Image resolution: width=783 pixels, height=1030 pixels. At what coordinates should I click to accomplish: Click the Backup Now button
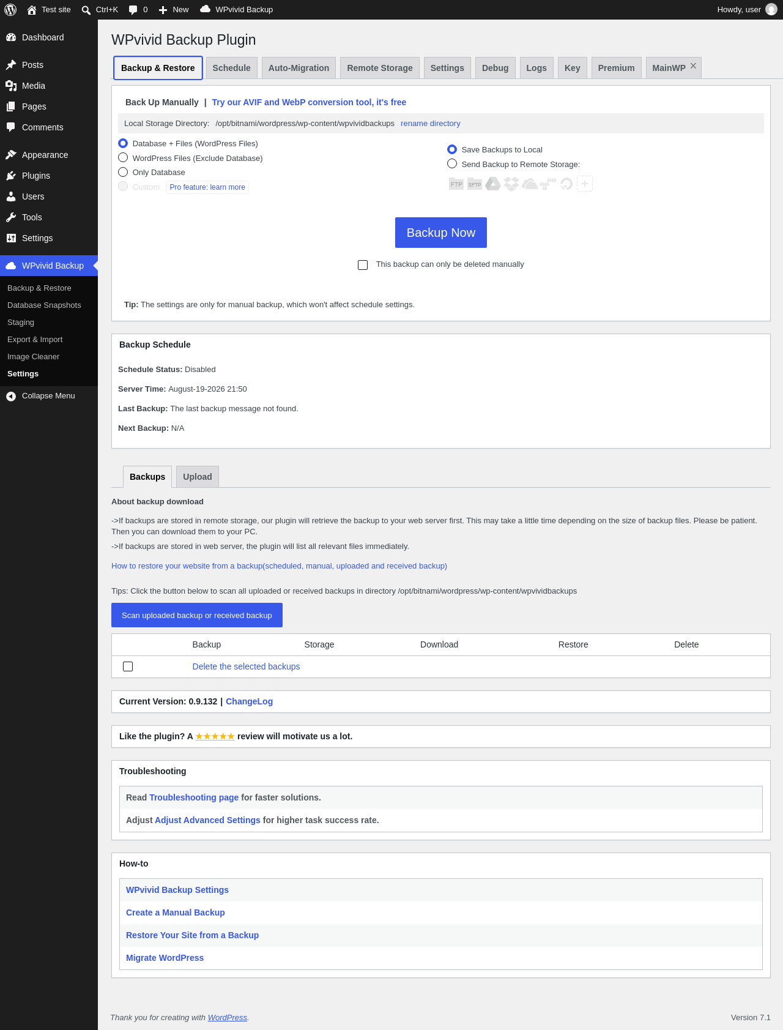pyautogui.click(x=441, y=233)
